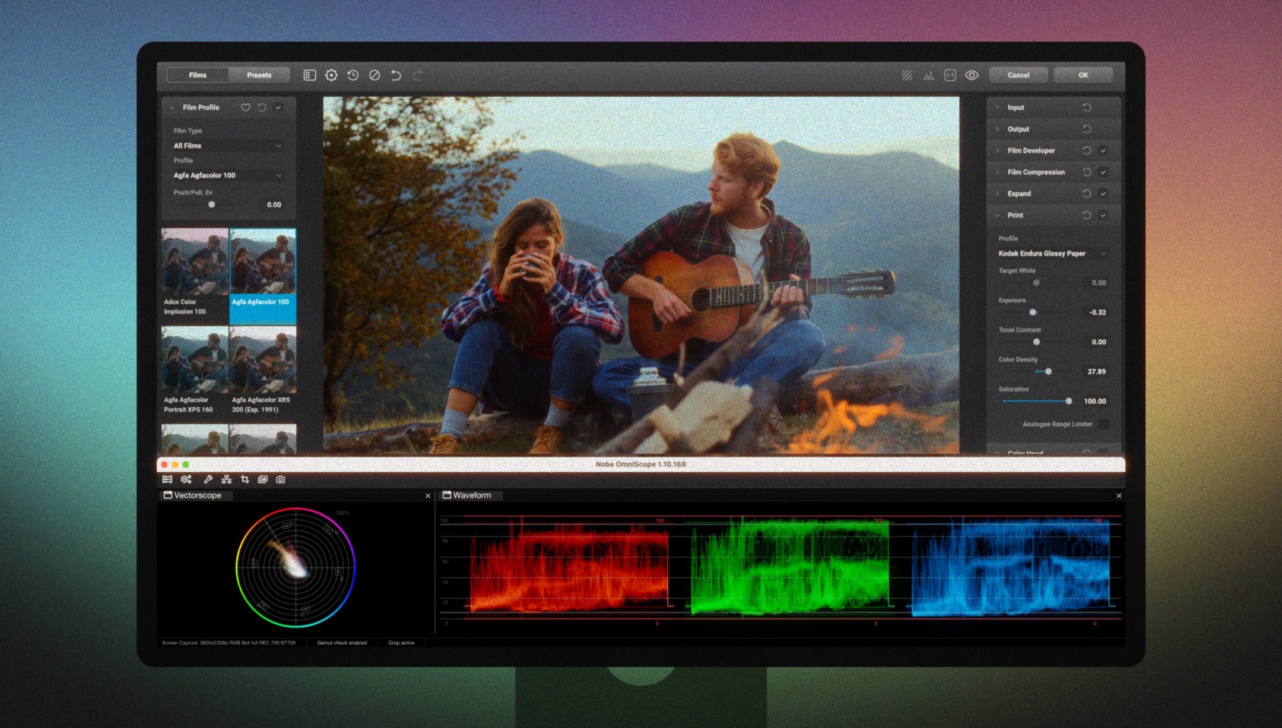This screenshot has height=728, width=1282.
Task: Click the Tonal Contrast slider handle
Action: point(1036,342)
